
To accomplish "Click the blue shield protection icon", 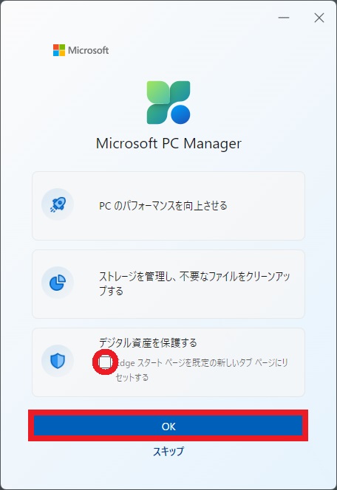I will point(58,361).
